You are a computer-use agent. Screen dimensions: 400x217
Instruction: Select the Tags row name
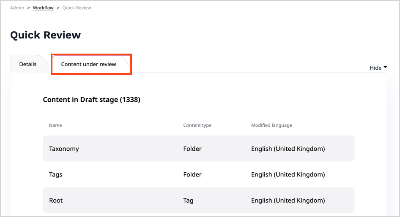click(x=56, y=174)
